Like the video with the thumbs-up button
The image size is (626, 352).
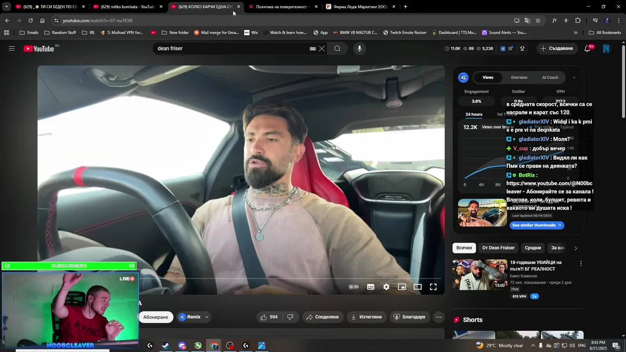coord(268,317)
